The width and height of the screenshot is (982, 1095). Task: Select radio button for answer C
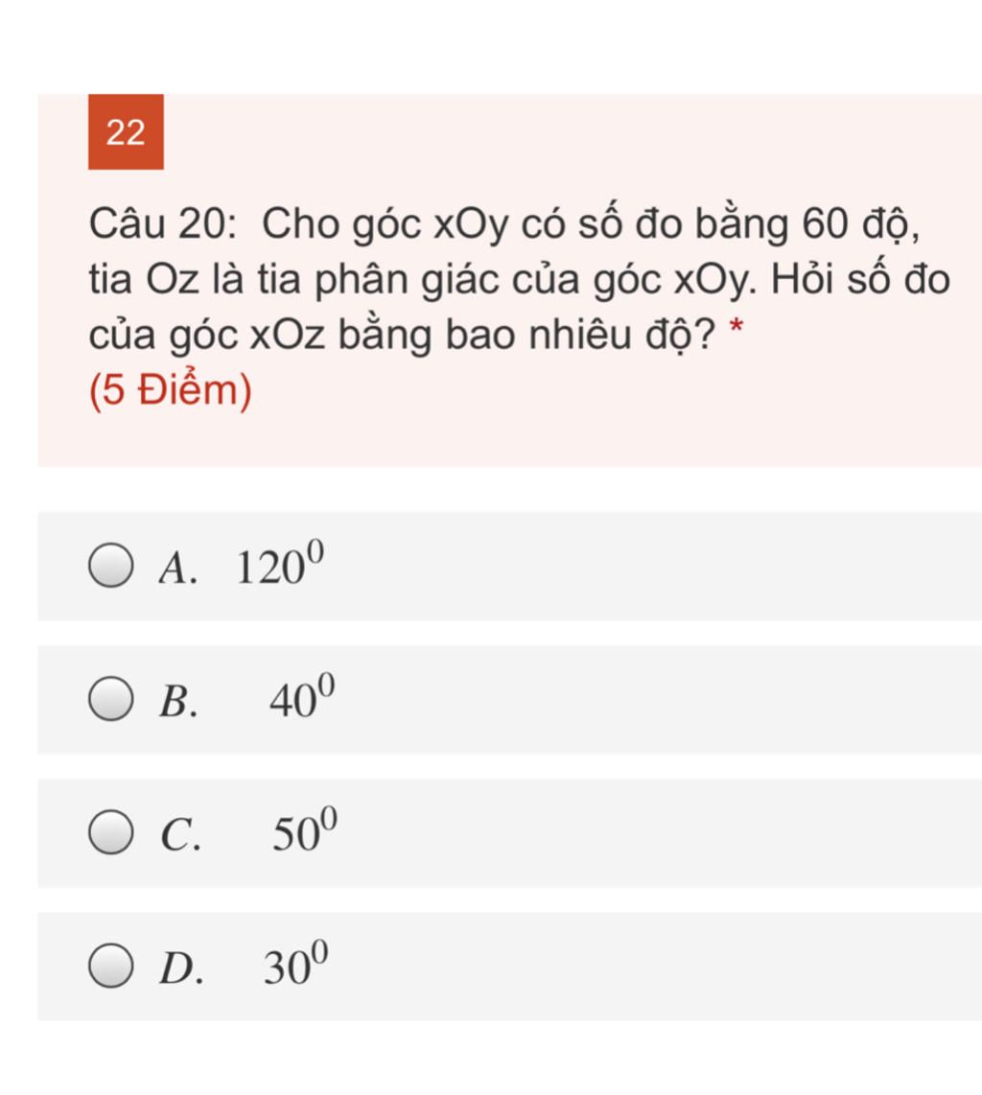111,832
